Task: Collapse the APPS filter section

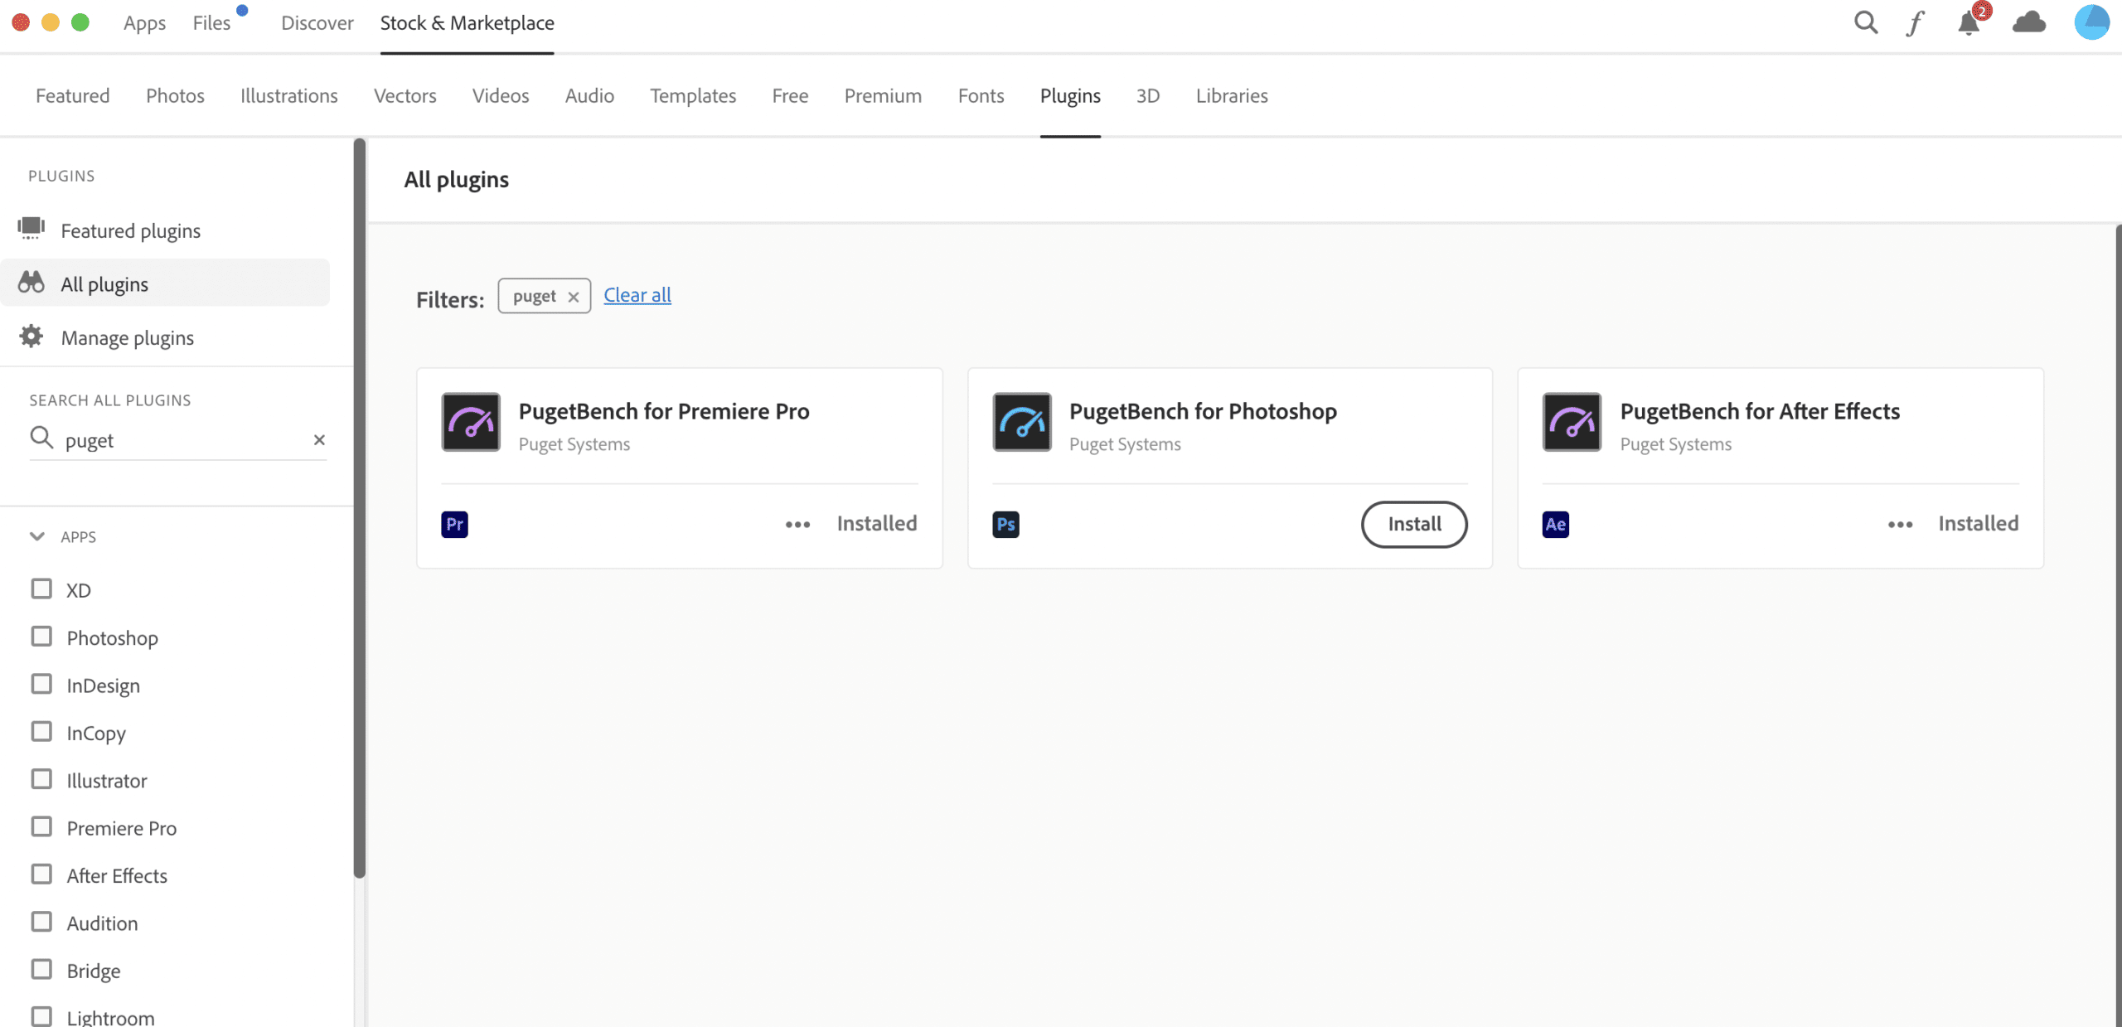Action: 37,536
